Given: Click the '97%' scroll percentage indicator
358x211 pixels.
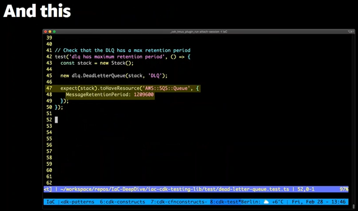Looking at the screenshot, I should (343, 189).
